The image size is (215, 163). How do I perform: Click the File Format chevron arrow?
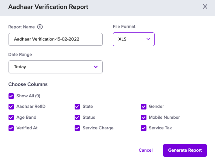148,39
